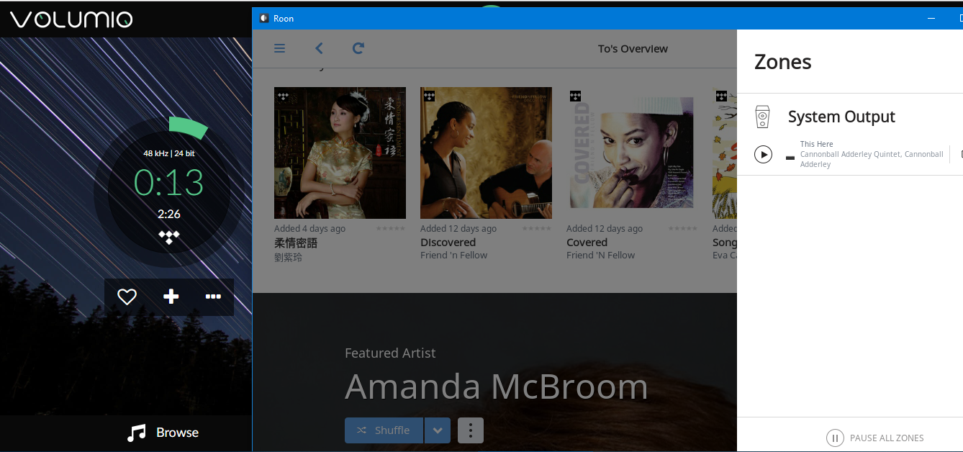Expand the dropdown arrow next to Shuffle

coord(438,430)
